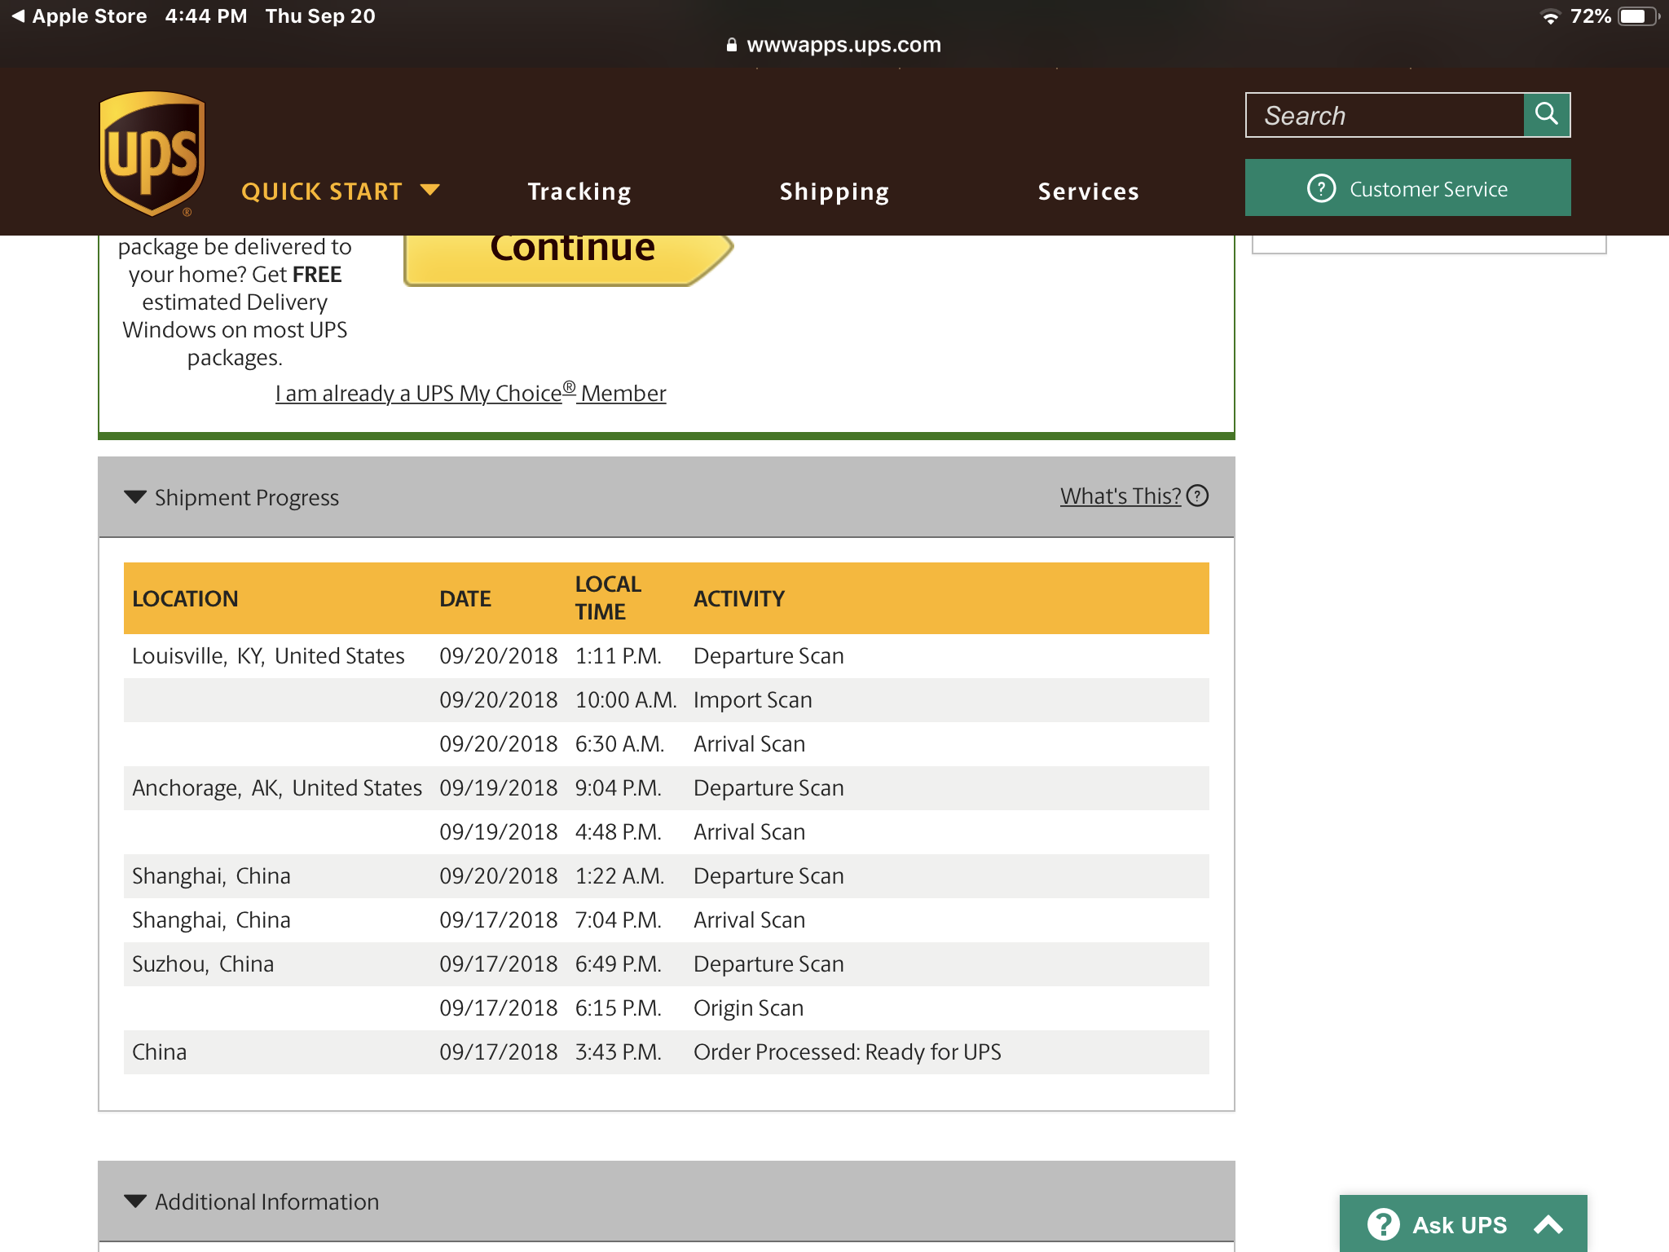Open the Tracking menu
The image size is (1669, 1252).
coord(579,192)
